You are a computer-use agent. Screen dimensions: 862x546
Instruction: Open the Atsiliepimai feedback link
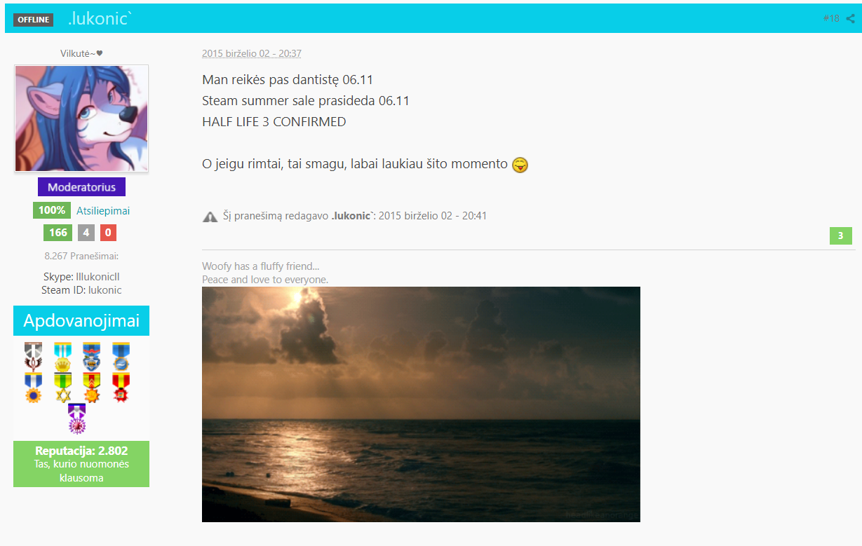pos(103,210)
